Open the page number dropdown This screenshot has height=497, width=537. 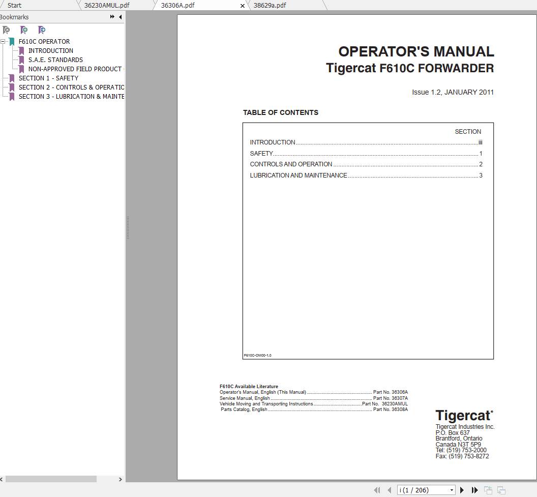[x=452, y=489]
